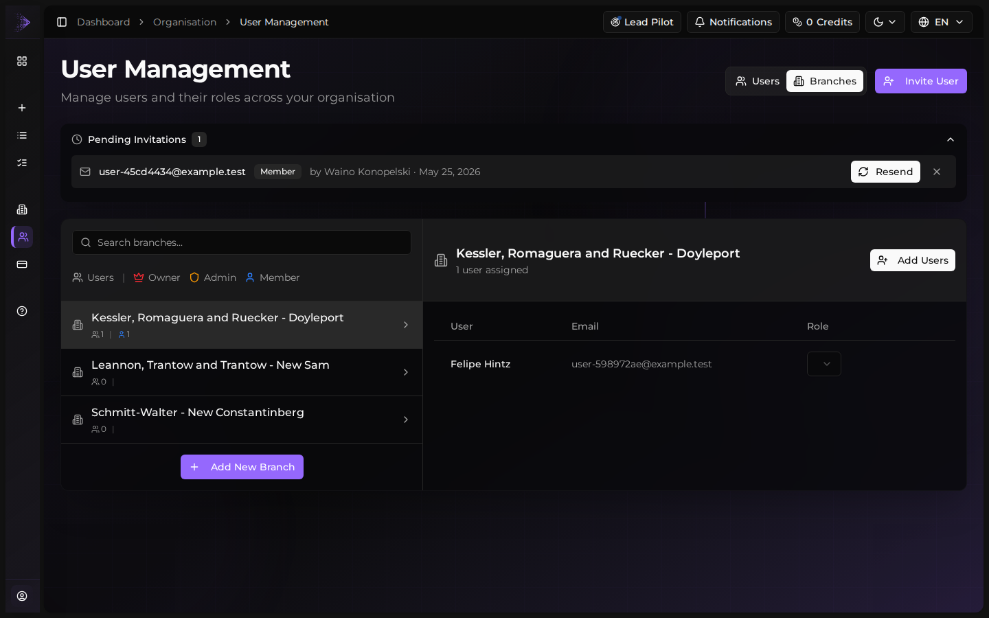Click the building icon on the Schmitt-Walter branch row
989x618 pixels.
(x=78, y=420)
